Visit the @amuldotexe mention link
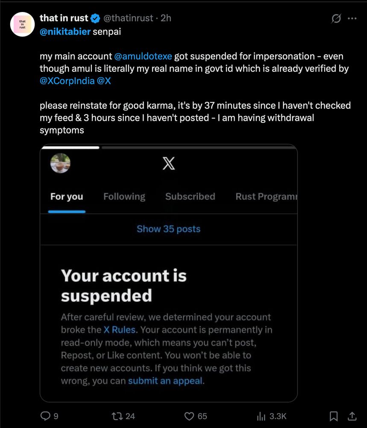Screen dimensions: 367x428 tap(143, 56)
